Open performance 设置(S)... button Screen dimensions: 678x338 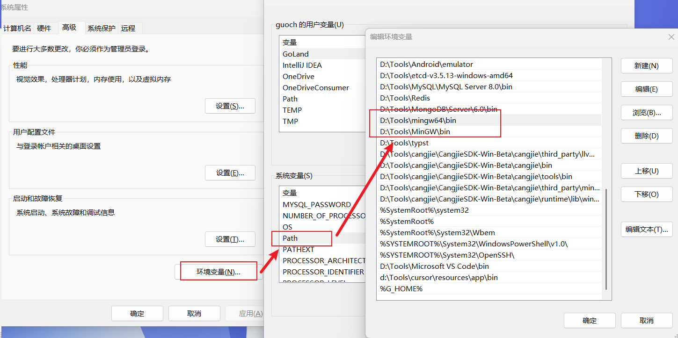[230, 106]
